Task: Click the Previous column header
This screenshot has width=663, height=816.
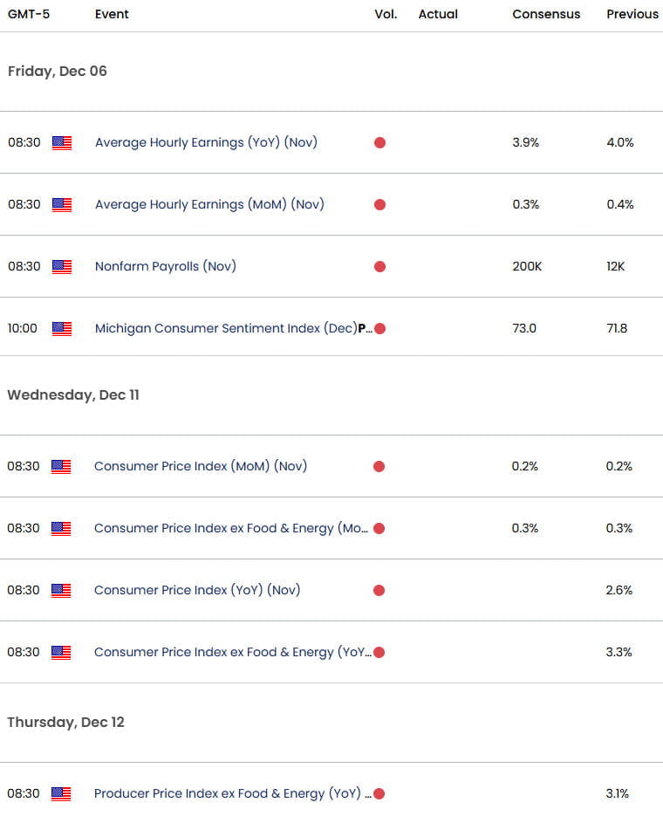Action: click(632, 14)
